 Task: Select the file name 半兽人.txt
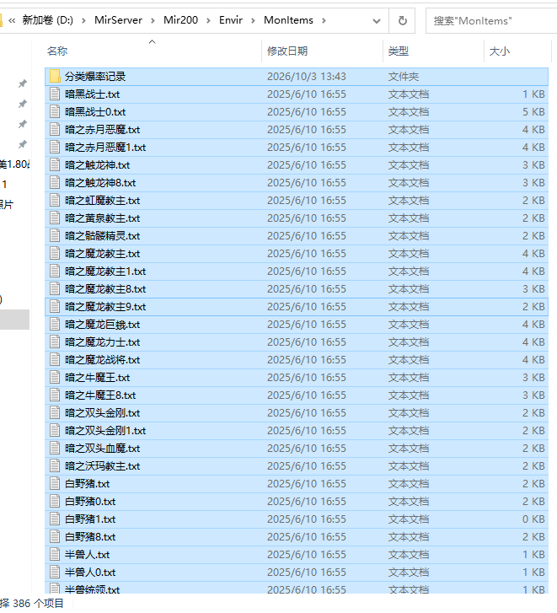[x=87, y=554]
